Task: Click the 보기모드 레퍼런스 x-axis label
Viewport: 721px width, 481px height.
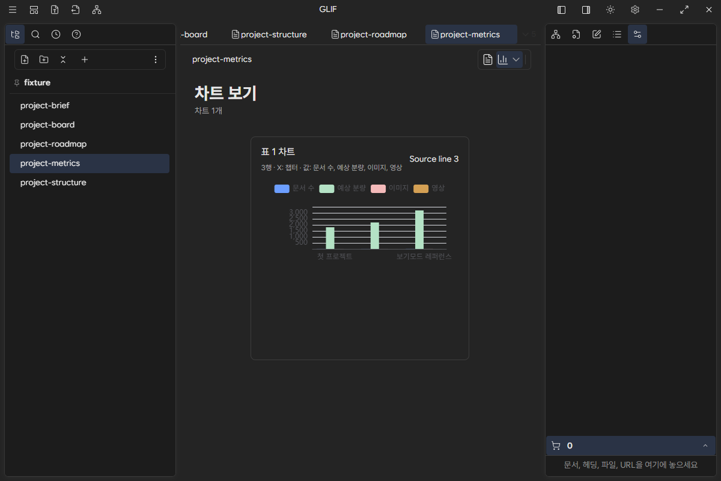Action: pos(424,256)
